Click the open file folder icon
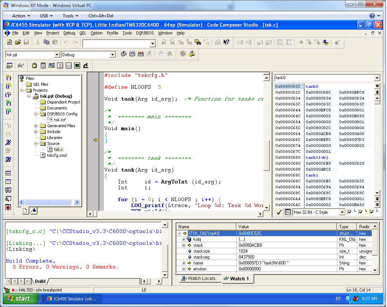Screen dimensions: 387x307 [x=18, y=42]
